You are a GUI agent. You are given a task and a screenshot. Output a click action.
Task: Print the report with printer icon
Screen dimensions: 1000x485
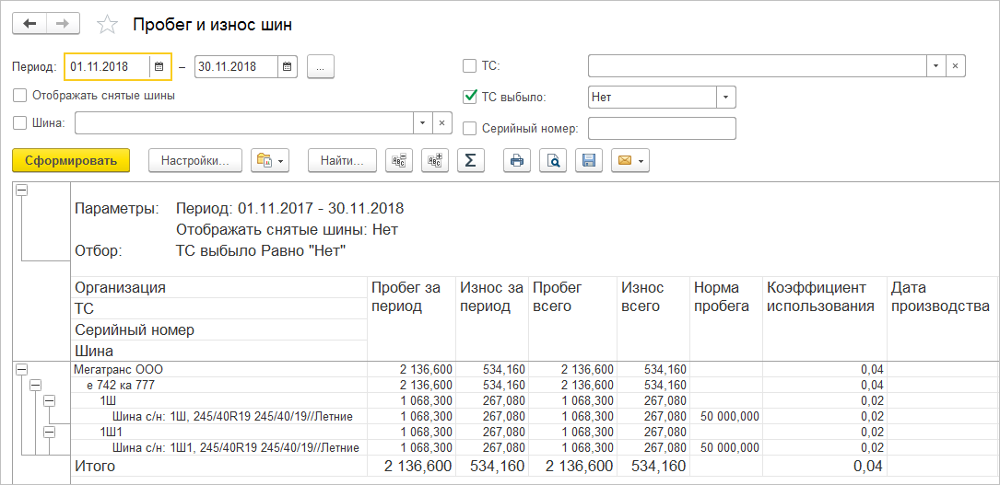(517, 160)
